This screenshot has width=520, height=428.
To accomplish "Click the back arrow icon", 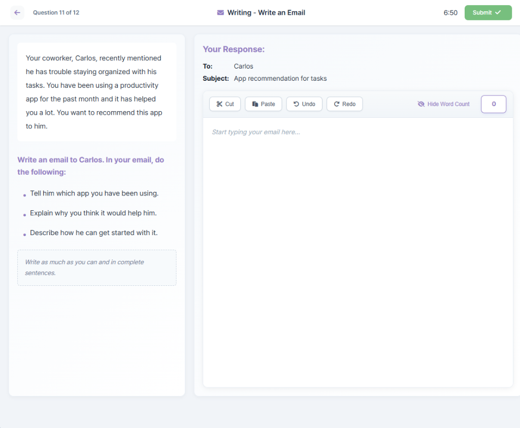I will point(17,13).
